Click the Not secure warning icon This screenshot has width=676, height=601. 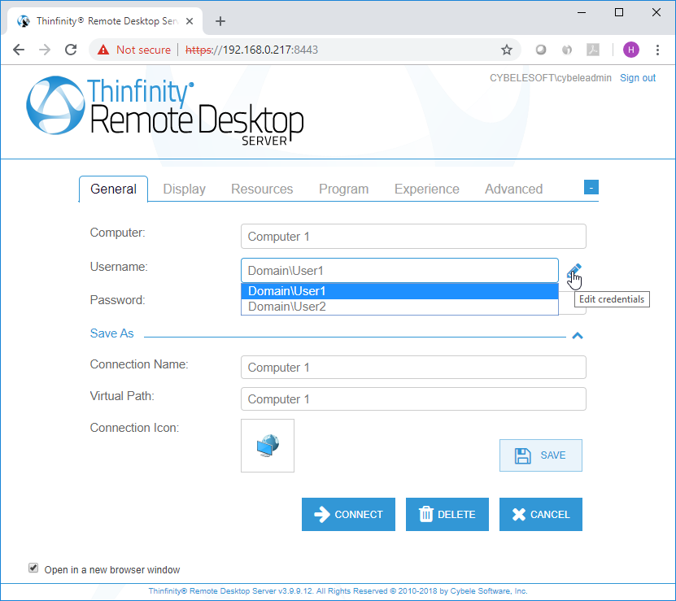(103, 50)
